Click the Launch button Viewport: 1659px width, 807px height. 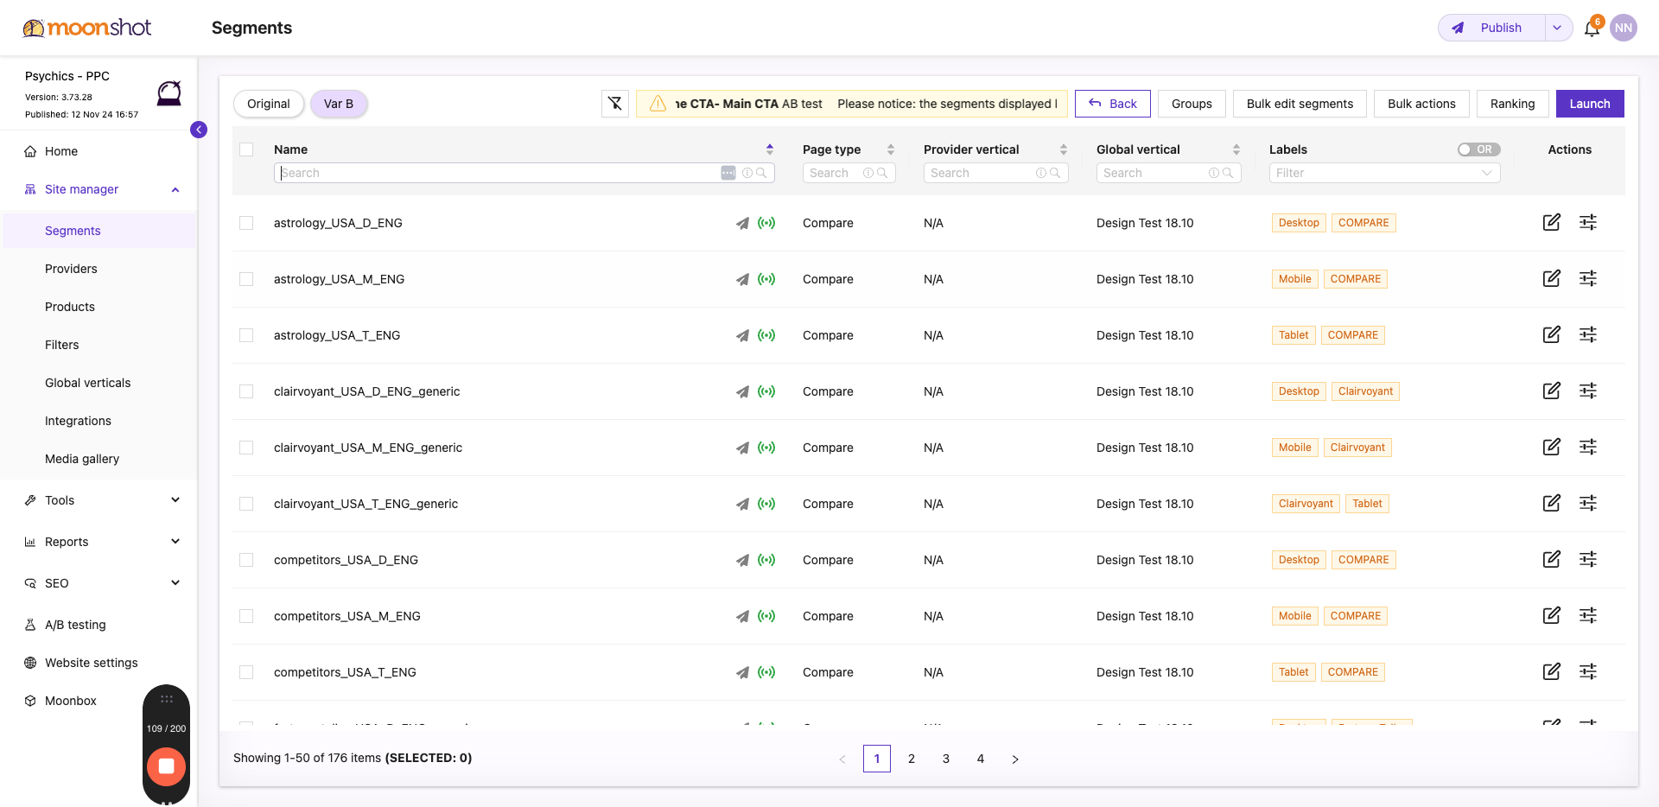coord(1590,104)
